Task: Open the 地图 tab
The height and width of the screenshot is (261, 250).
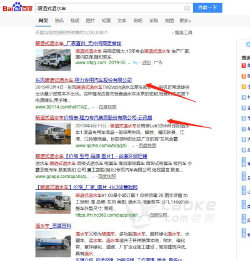Action: [x=169, y=21]
